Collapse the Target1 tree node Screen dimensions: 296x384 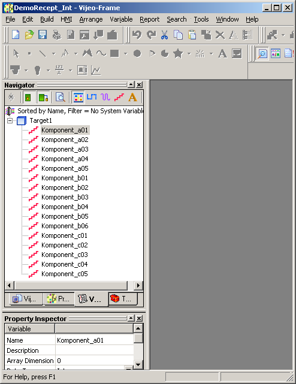10,120
